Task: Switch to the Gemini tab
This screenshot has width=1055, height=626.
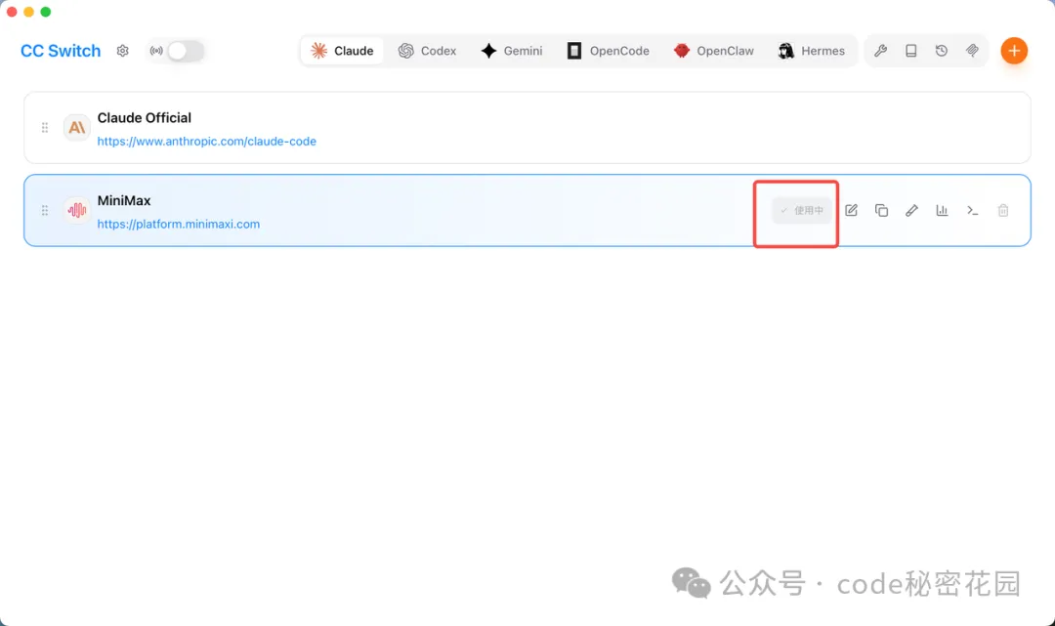Action: (x=512, y=51)
